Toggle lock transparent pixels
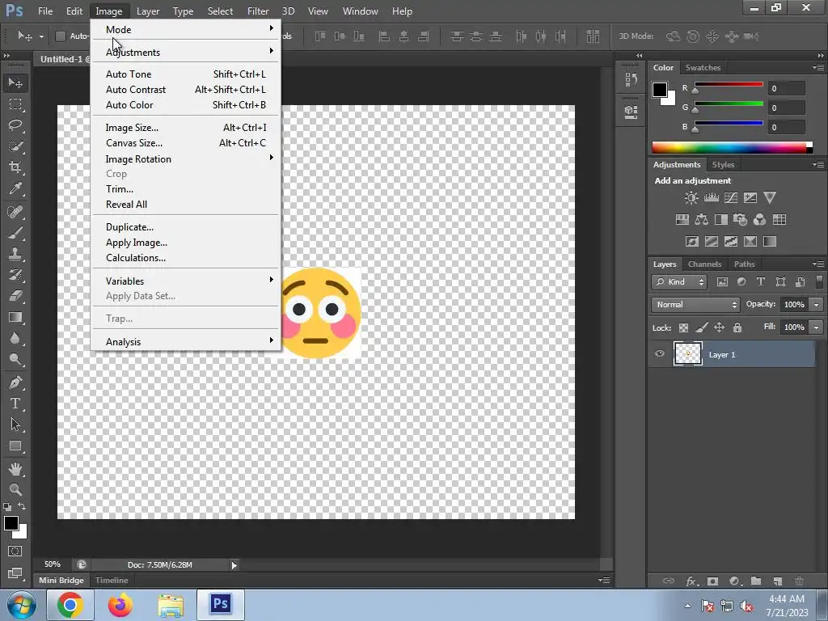The height and width of the screenshot is (621, 828). point(683,328)
